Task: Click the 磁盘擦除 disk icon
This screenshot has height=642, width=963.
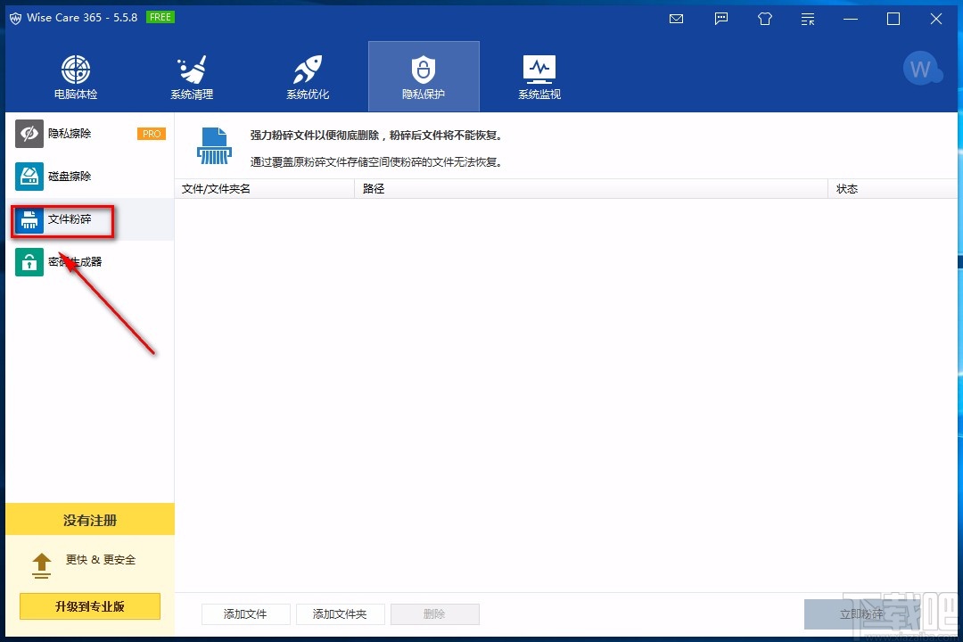Action: pyautogui.click(x=29, y=177)
